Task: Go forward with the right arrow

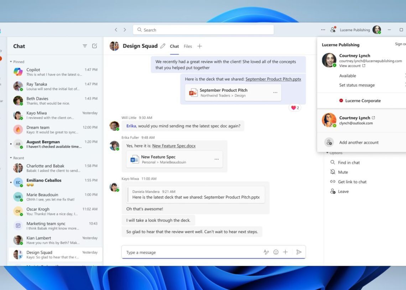Action: [x=125, y=30]
